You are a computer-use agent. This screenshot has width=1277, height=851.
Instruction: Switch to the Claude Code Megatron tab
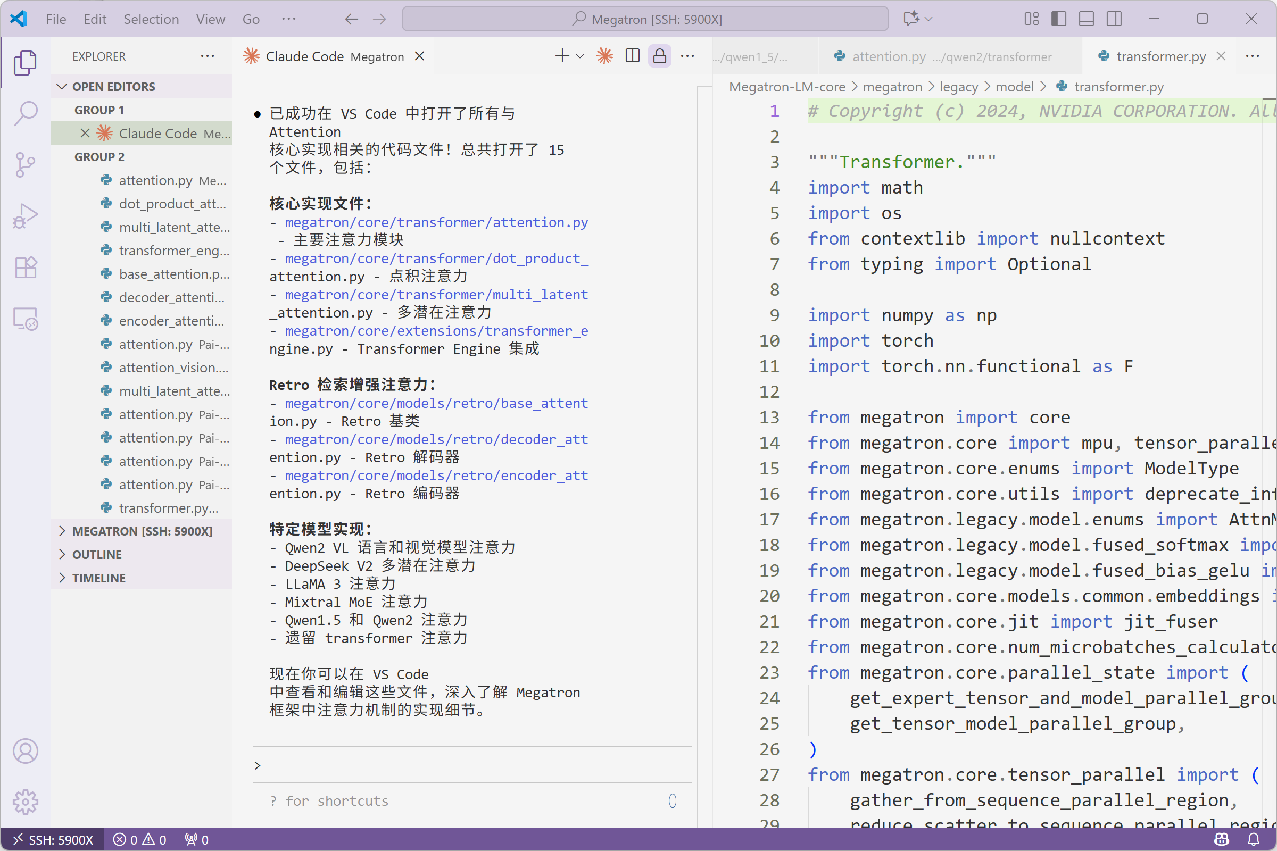point(332,56)
